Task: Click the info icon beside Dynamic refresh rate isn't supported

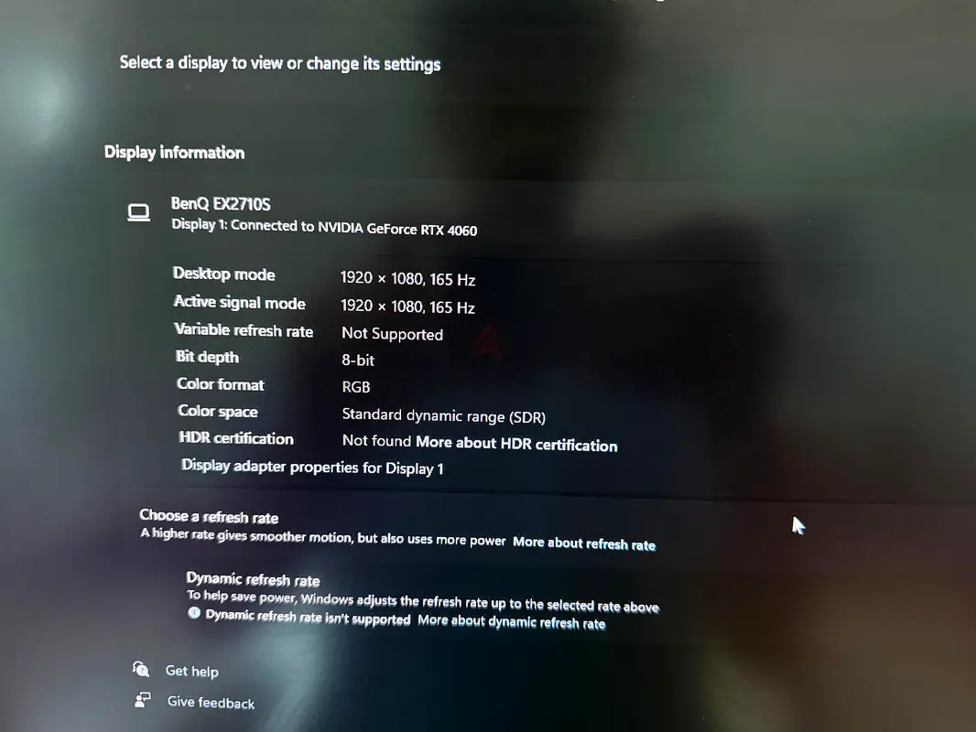Action: pyautogui.click(x=194, y=614)
